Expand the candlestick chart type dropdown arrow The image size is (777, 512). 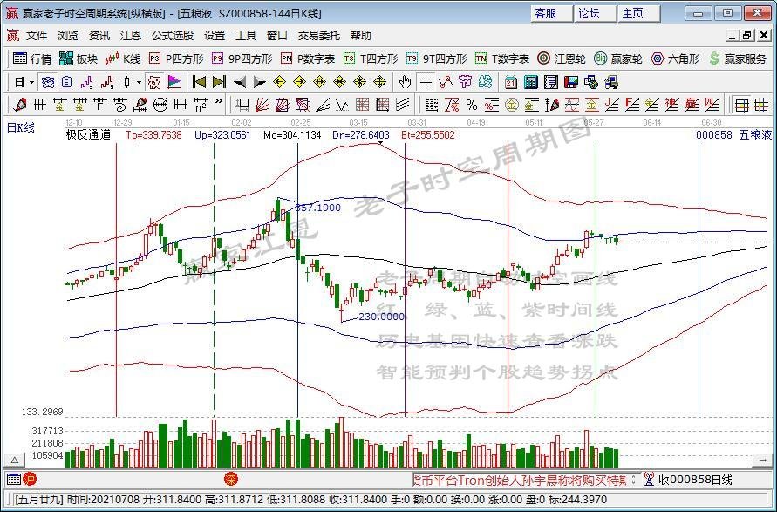(x=140, y=82)
